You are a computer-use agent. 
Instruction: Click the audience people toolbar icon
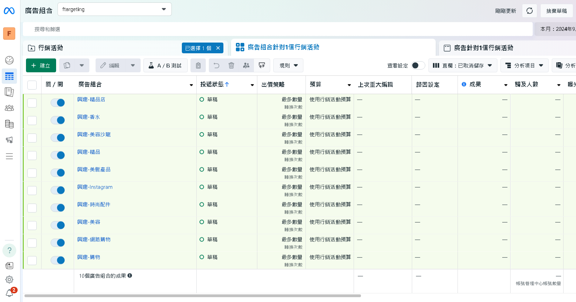click(x=246, y=65)
